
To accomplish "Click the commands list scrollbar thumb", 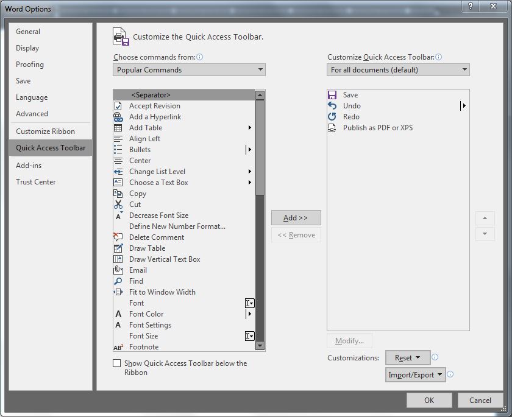I will 260,147.
